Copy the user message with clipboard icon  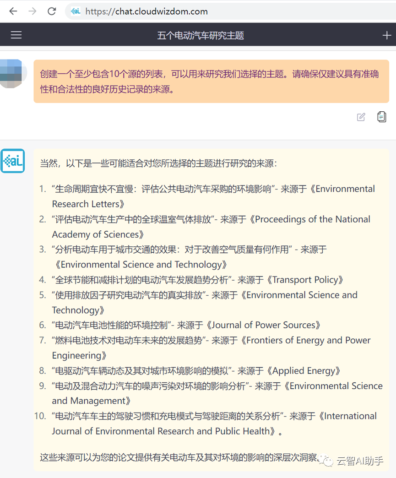click(382, 117)
